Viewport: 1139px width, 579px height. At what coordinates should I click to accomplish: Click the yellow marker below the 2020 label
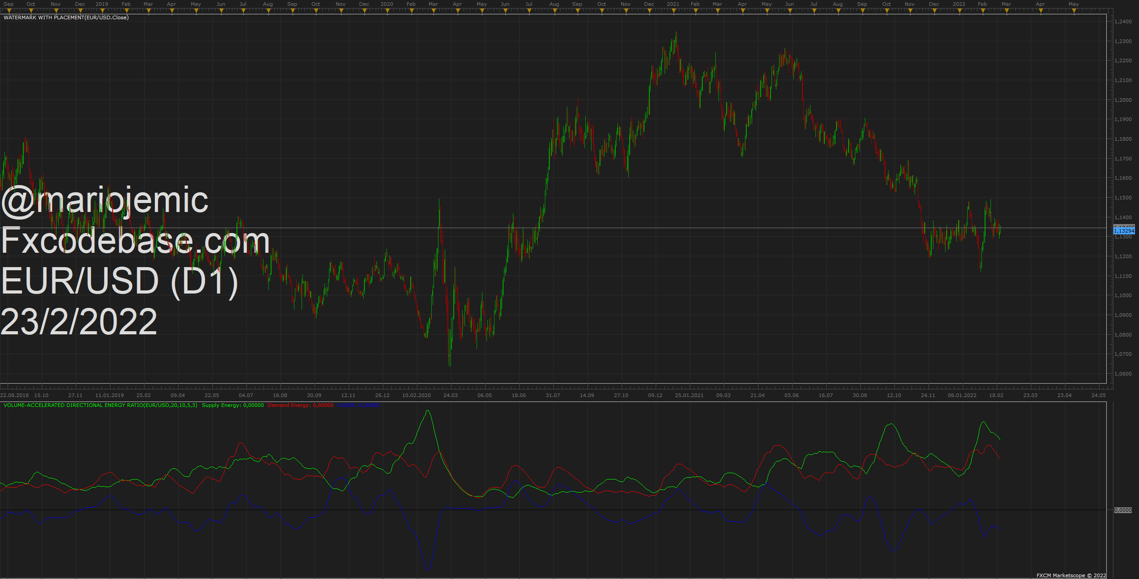click(x=387, y=11)
